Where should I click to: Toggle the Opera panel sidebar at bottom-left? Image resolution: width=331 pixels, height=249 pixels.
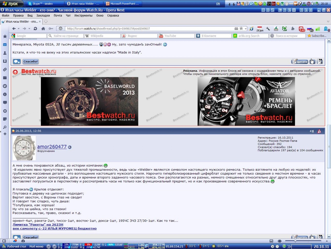coord(4,241)
